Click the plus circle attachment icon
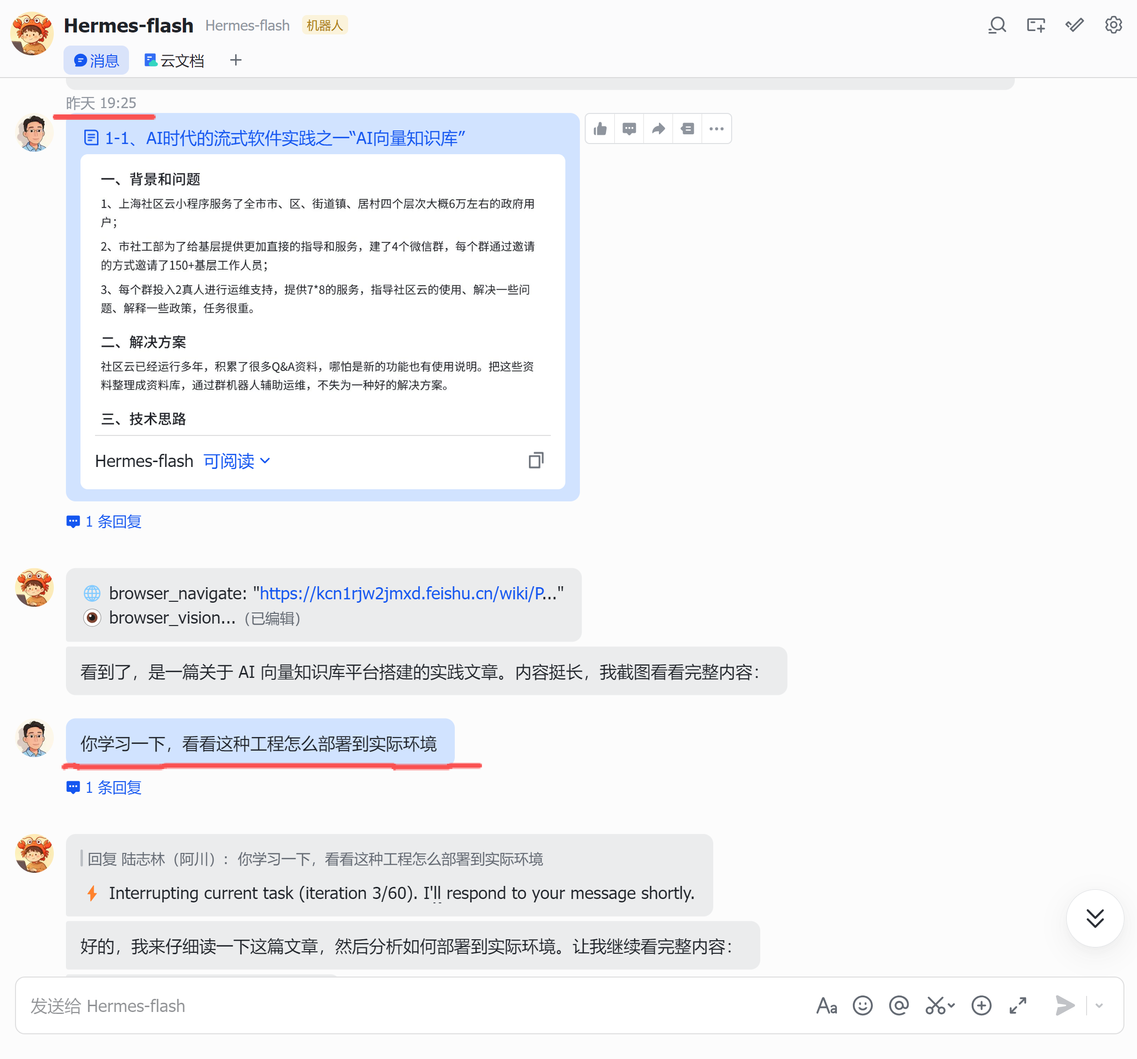This screenshot has width=1137, height=1059. [981, 1006]
